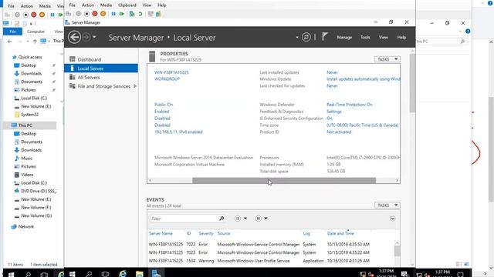Click red Shut Down icon in left background VM
Viewport: 494px width, 277px height.
(34, 15)
